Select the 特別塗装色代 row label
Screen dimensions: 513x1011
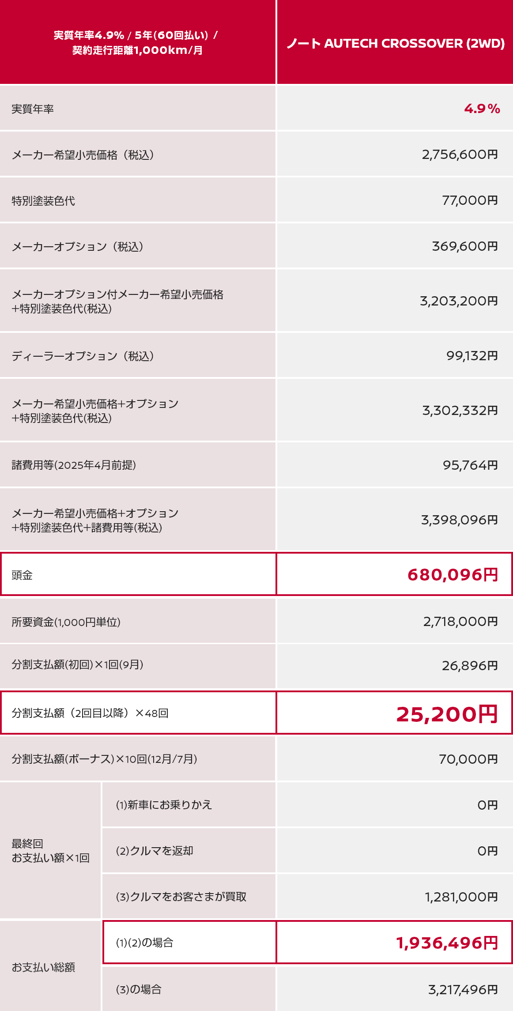[43, 201]
